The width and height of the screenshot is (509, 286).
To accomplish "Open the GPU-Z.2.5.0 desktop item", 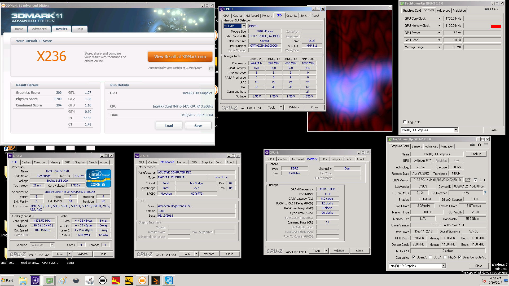I will 50,263.
